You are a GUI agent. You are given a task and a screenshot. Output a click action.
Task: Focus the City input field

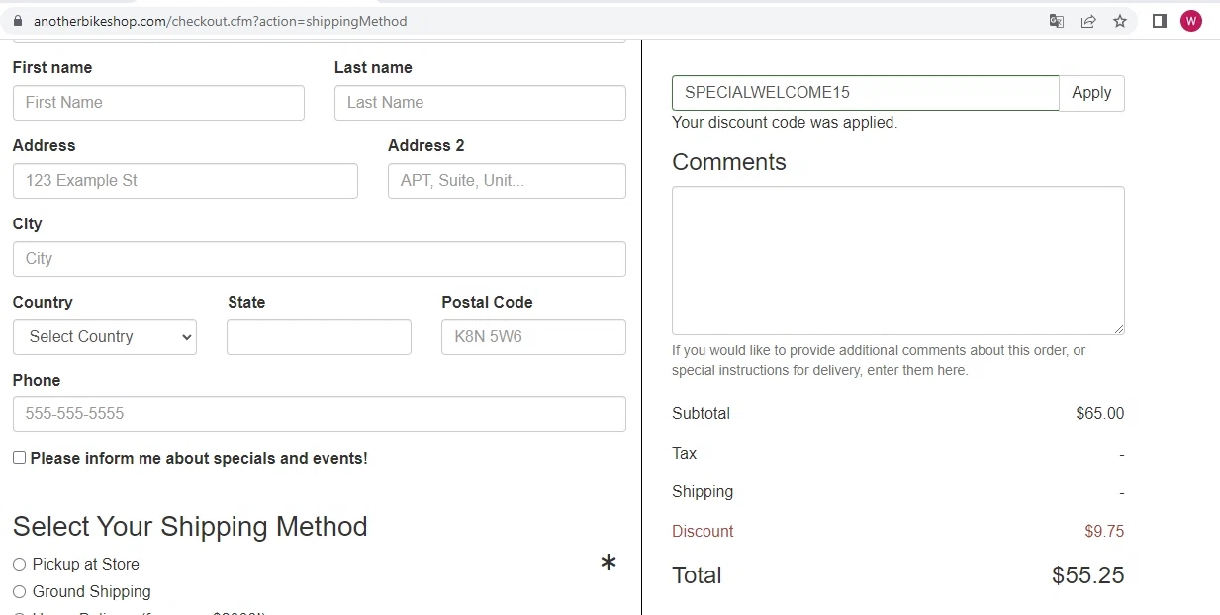[x=320, y=259]
